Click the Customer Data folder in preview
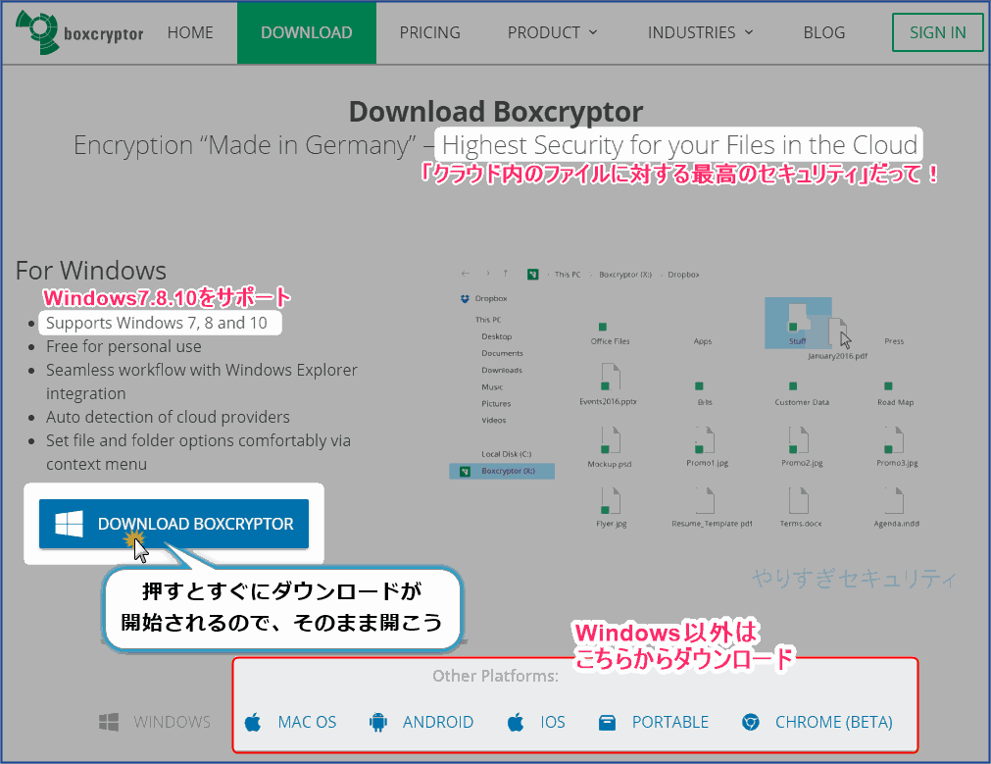Viewport: 991px width, 764px height. [x=802, y=394]
